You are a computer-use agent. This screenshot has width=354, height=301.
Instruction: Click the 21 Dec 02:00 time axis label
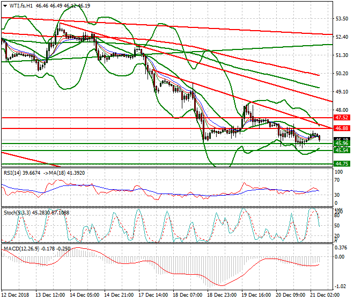tap(324, 295)
